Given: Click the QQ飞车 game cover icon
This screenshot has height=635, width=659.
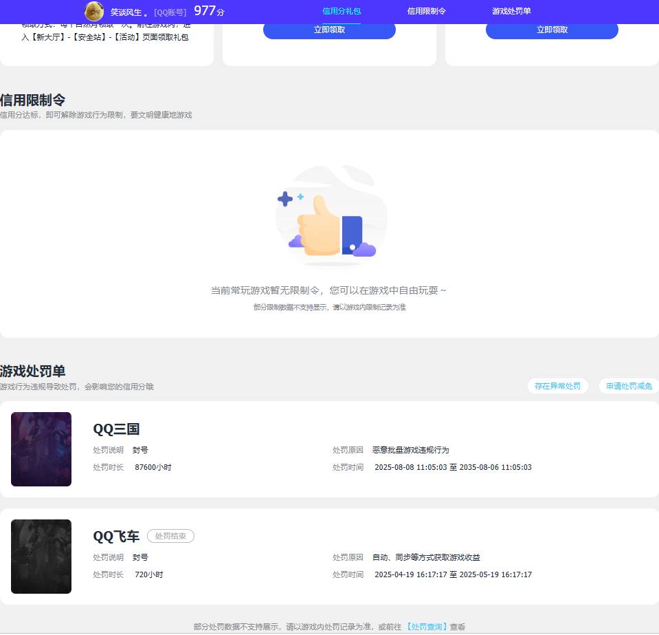Looking at the screenshot, I should coord(41,556).
